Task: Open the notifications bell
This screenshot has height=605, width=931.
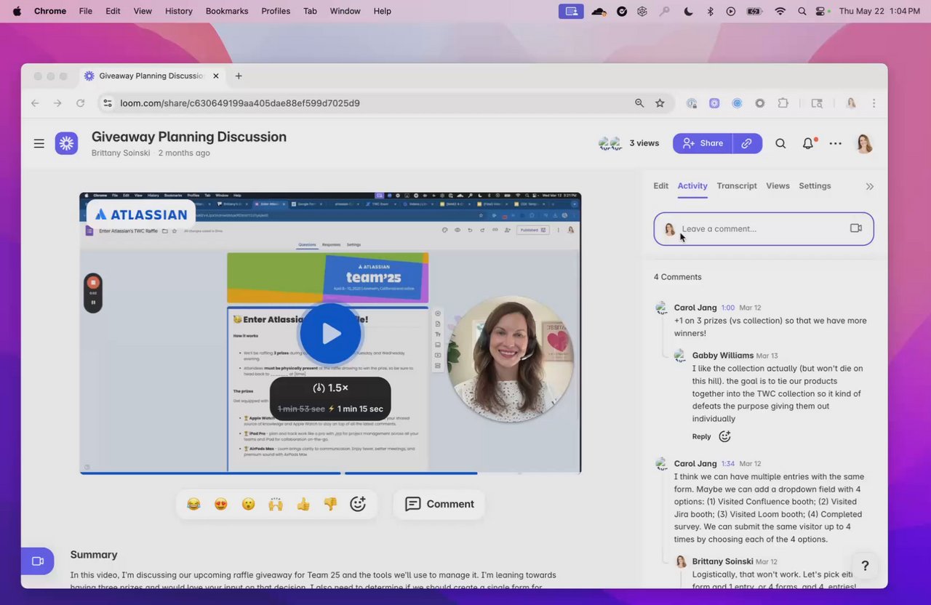Action: (808, 143)
